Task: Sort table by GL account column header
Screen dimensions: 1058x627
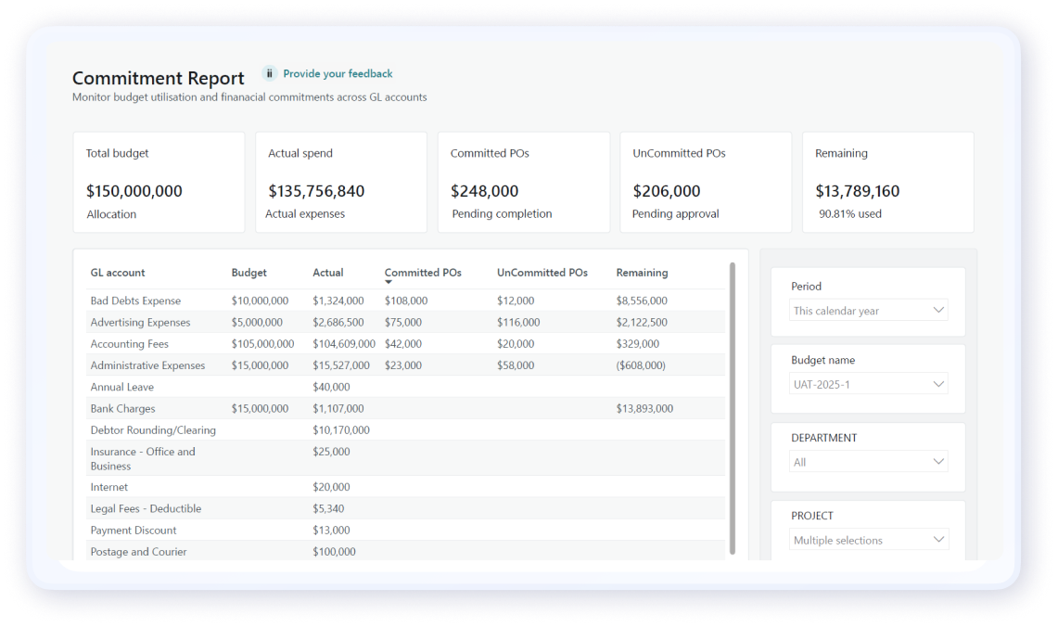Action: (118, 273)
